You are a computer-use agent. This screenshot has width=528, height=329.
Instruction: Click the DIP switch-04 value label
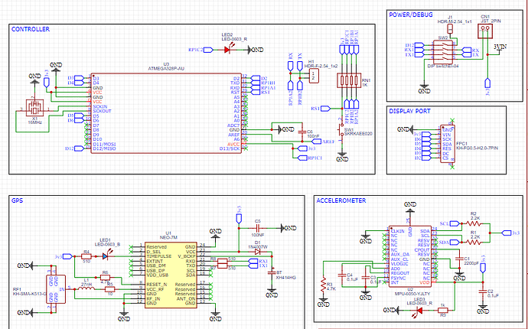click(443, 66)
